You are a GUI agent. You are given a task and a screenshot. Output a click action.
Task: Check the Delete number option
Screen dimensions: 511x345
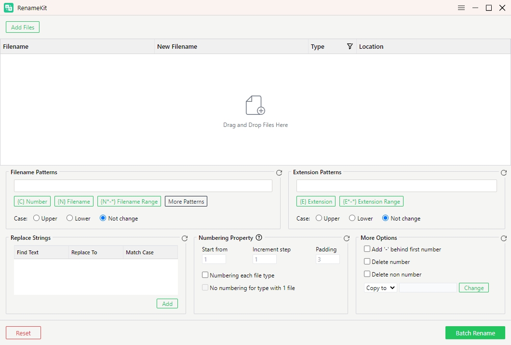367,262
